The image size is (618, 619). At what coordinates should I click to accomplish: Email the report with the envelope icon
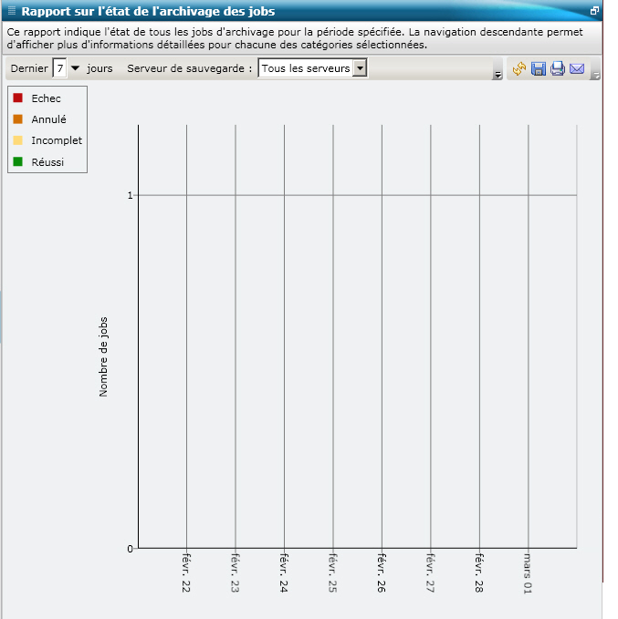577,69
